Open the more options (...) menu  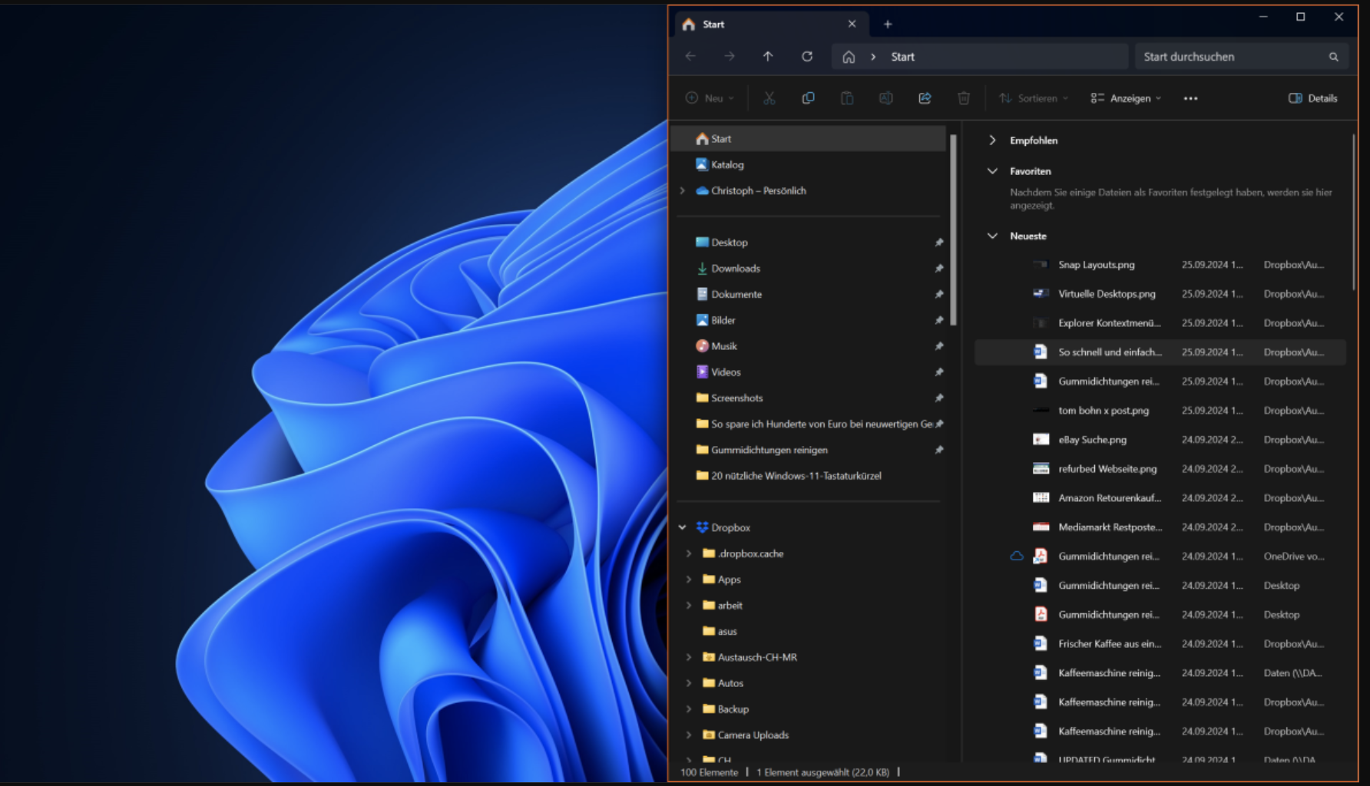pyautogui.click(x=1190, y=98)
